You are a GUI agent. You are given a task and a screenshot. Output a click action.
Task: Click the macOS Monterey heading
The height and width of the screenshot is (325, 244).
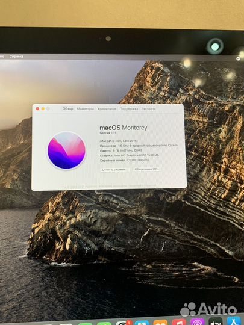click(124, 128)
